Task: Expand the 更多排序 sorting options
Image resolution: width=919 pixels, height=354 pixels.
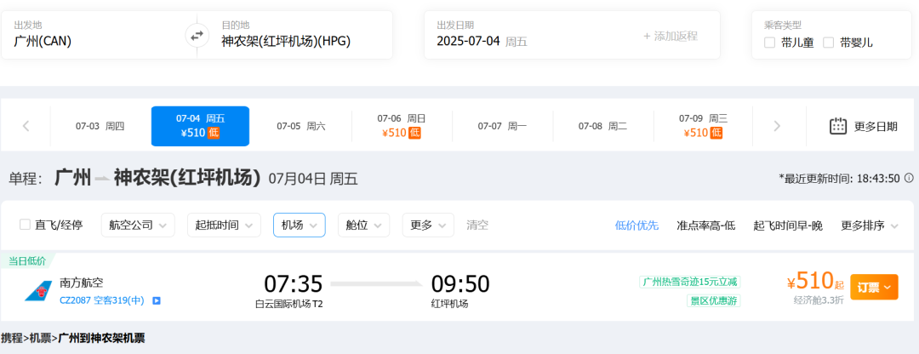Action: [870, 225]
